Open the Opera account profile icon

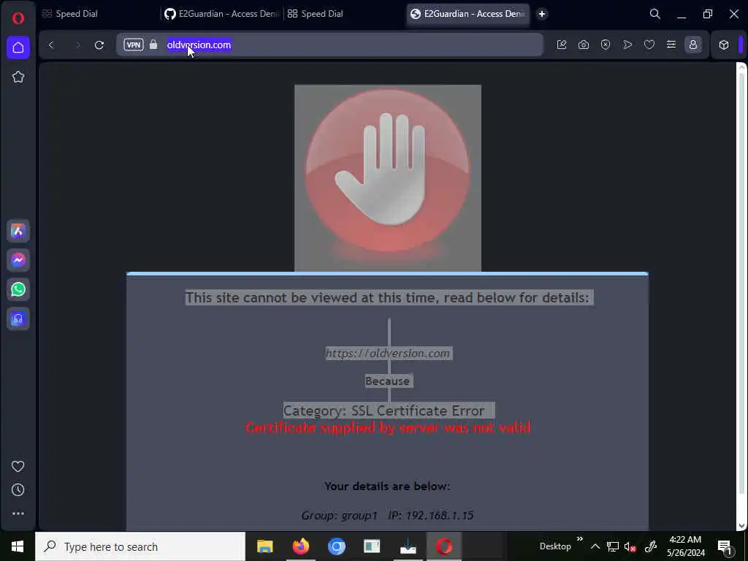click(x=693, y=45)
